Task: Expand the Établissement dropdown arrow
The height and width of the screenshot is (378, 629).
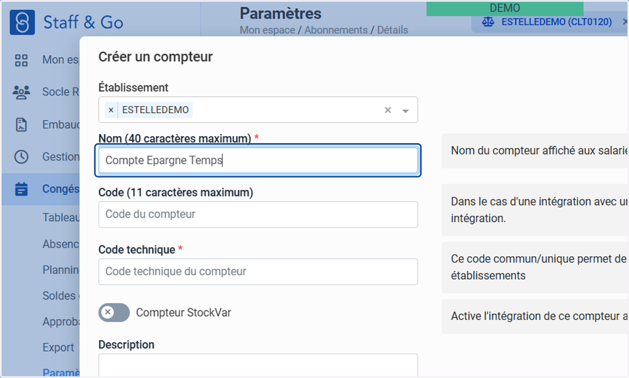Action: coord(405,111)
